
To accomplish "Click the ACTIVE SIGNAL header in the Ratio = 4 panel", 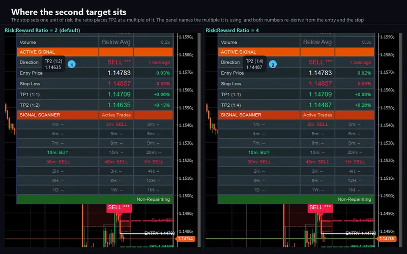I will [239, 52].
